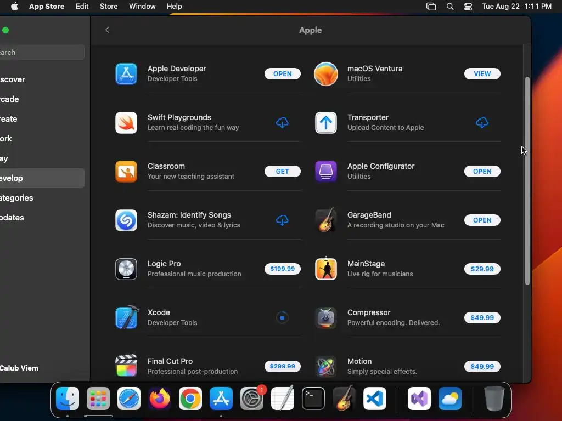Click the date and time in menu bar
562x421 pixels.
516,6
